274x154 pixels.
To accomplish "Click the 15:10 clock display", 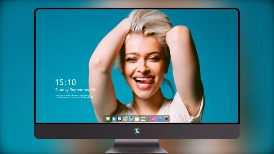I will (x=65, y=82).
